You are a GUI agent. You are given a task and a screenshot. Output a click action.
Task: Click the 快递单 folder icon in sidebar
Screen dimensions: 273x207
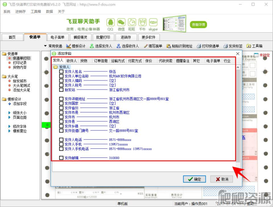click(4, 54)
